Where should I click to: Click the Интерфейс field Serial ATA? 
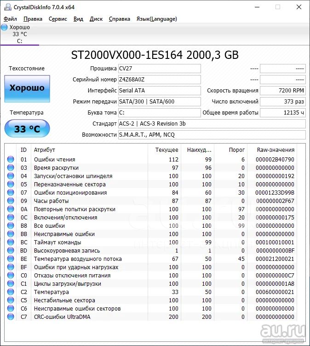(160, 91)
